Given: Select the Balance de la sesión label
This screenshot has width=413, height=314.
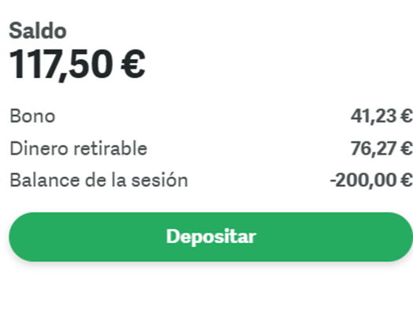Looking at the screenshot, I should click(99, 181).
